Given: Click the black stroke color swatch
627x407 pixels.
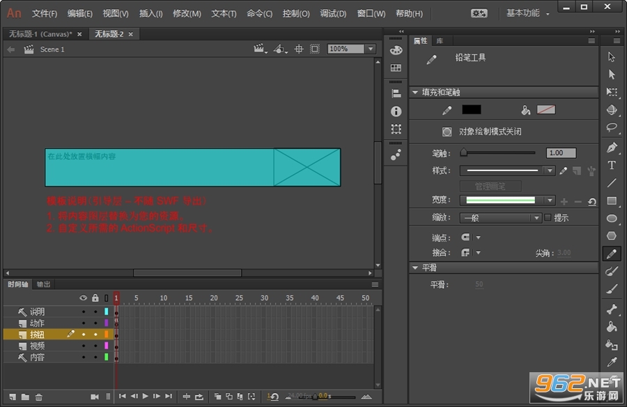Looking at the screenshot, I should click(472, 110).
